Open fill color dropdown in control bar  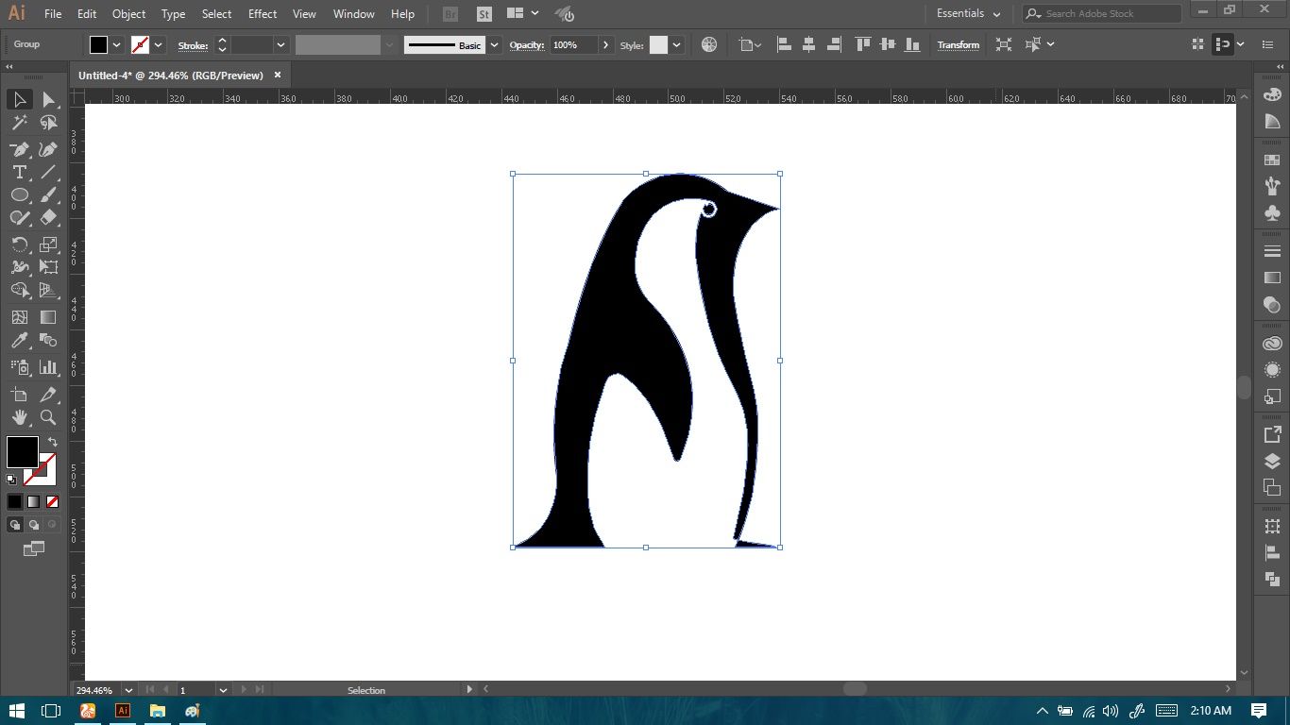tap(117, 44)
